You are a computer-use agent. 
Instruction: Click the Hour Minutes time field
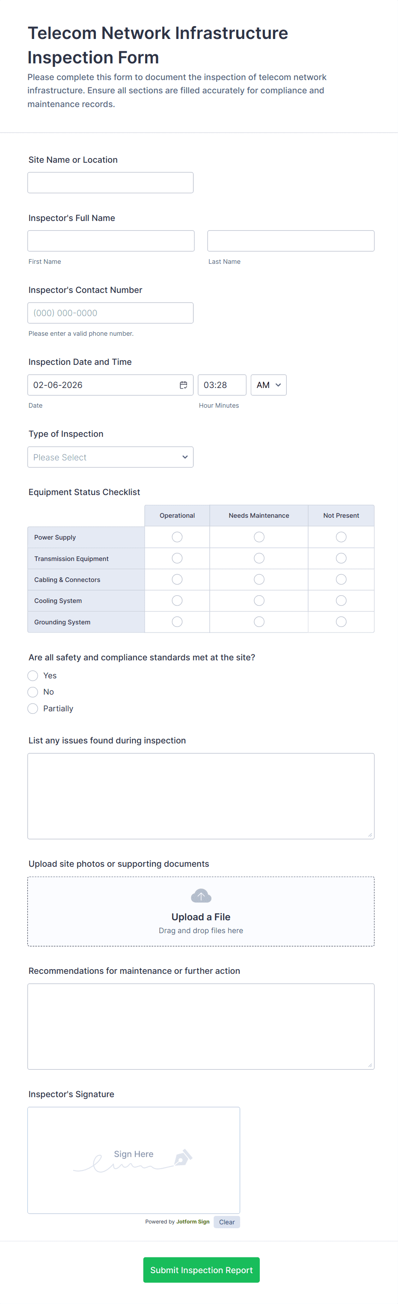[x=222, y=385]
